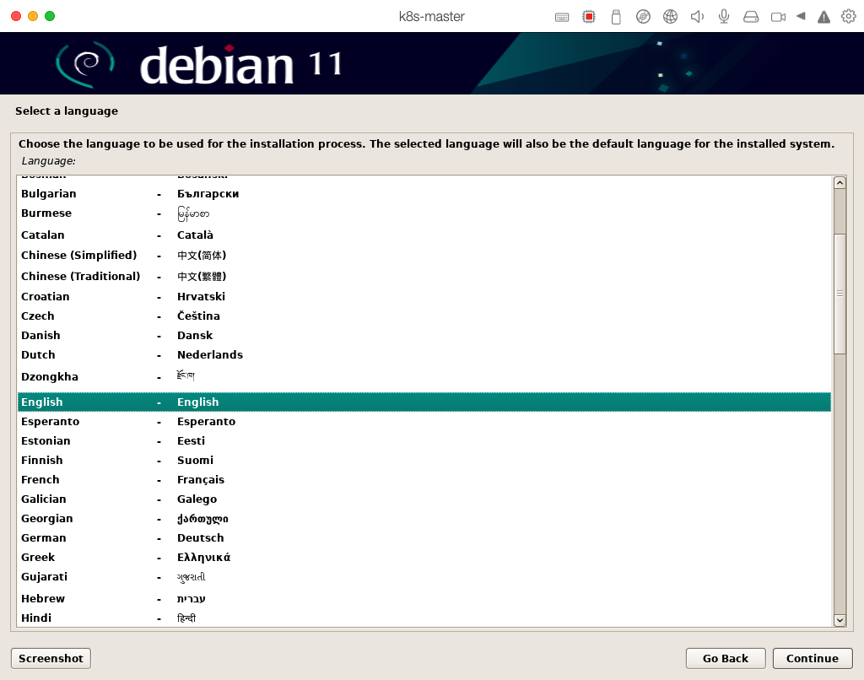Select Estonian language row

click(424, 441)
